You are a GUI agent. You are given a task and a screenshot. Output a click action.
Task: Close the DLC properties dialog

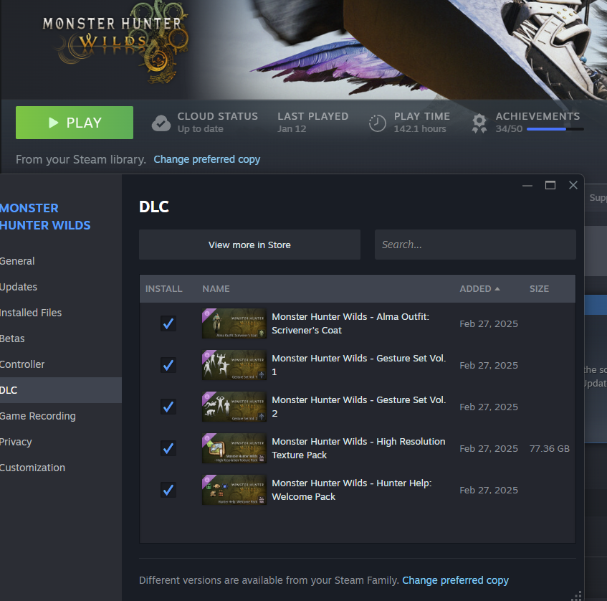tap(573, 185)
